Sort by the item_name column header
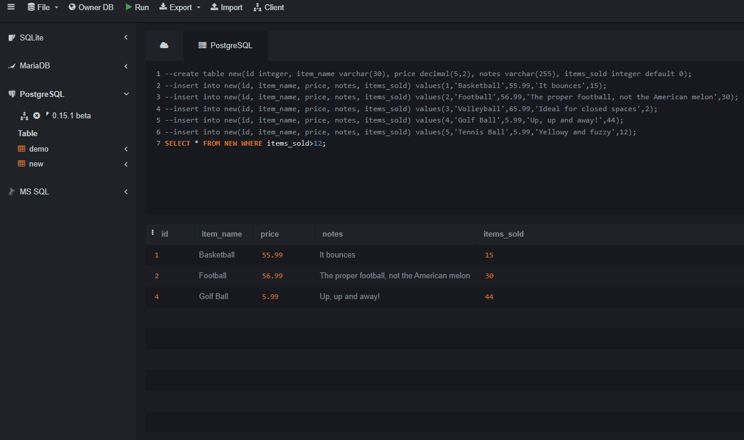Viewport: 744px width, 440px height. 222,234
